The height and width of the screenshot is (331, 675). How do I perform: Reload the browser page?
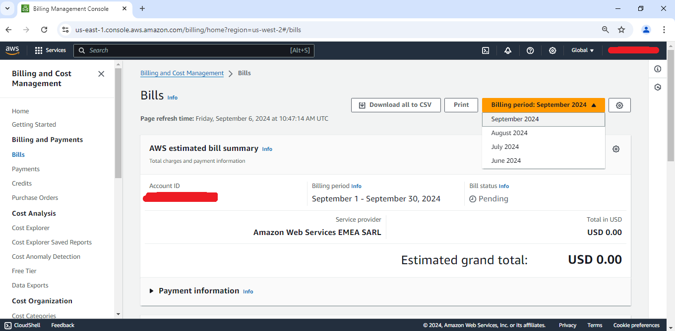(x=44, y=30)
